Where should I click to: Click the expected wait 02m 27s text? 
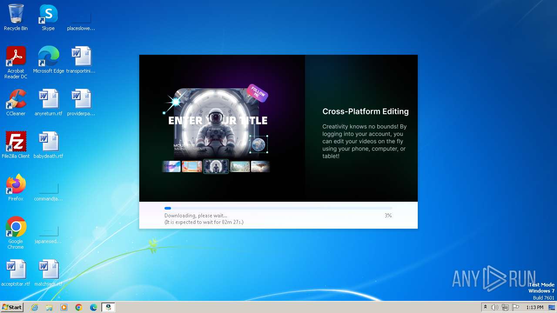tap(204, 222)
